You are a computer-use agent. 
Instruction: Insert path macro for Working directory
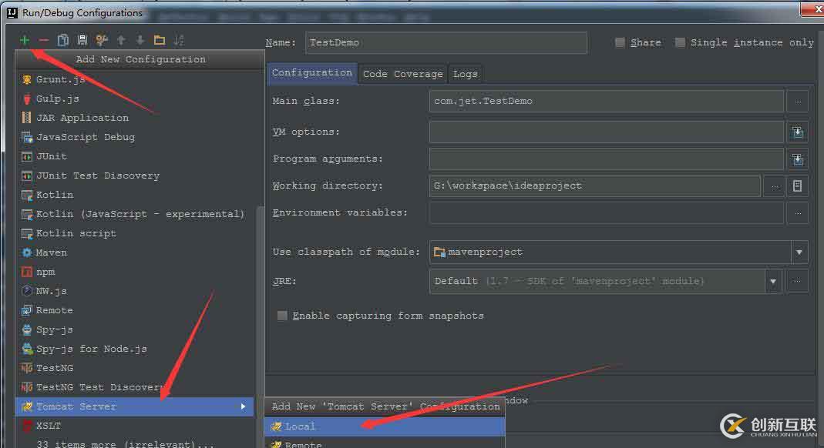coord(798,186)
